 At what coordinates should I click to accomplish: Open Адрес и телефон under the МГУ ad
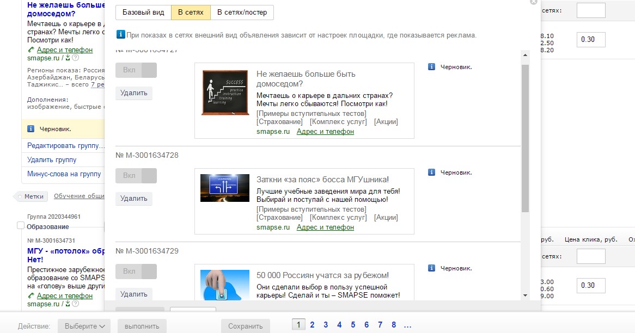pos(65,296)
